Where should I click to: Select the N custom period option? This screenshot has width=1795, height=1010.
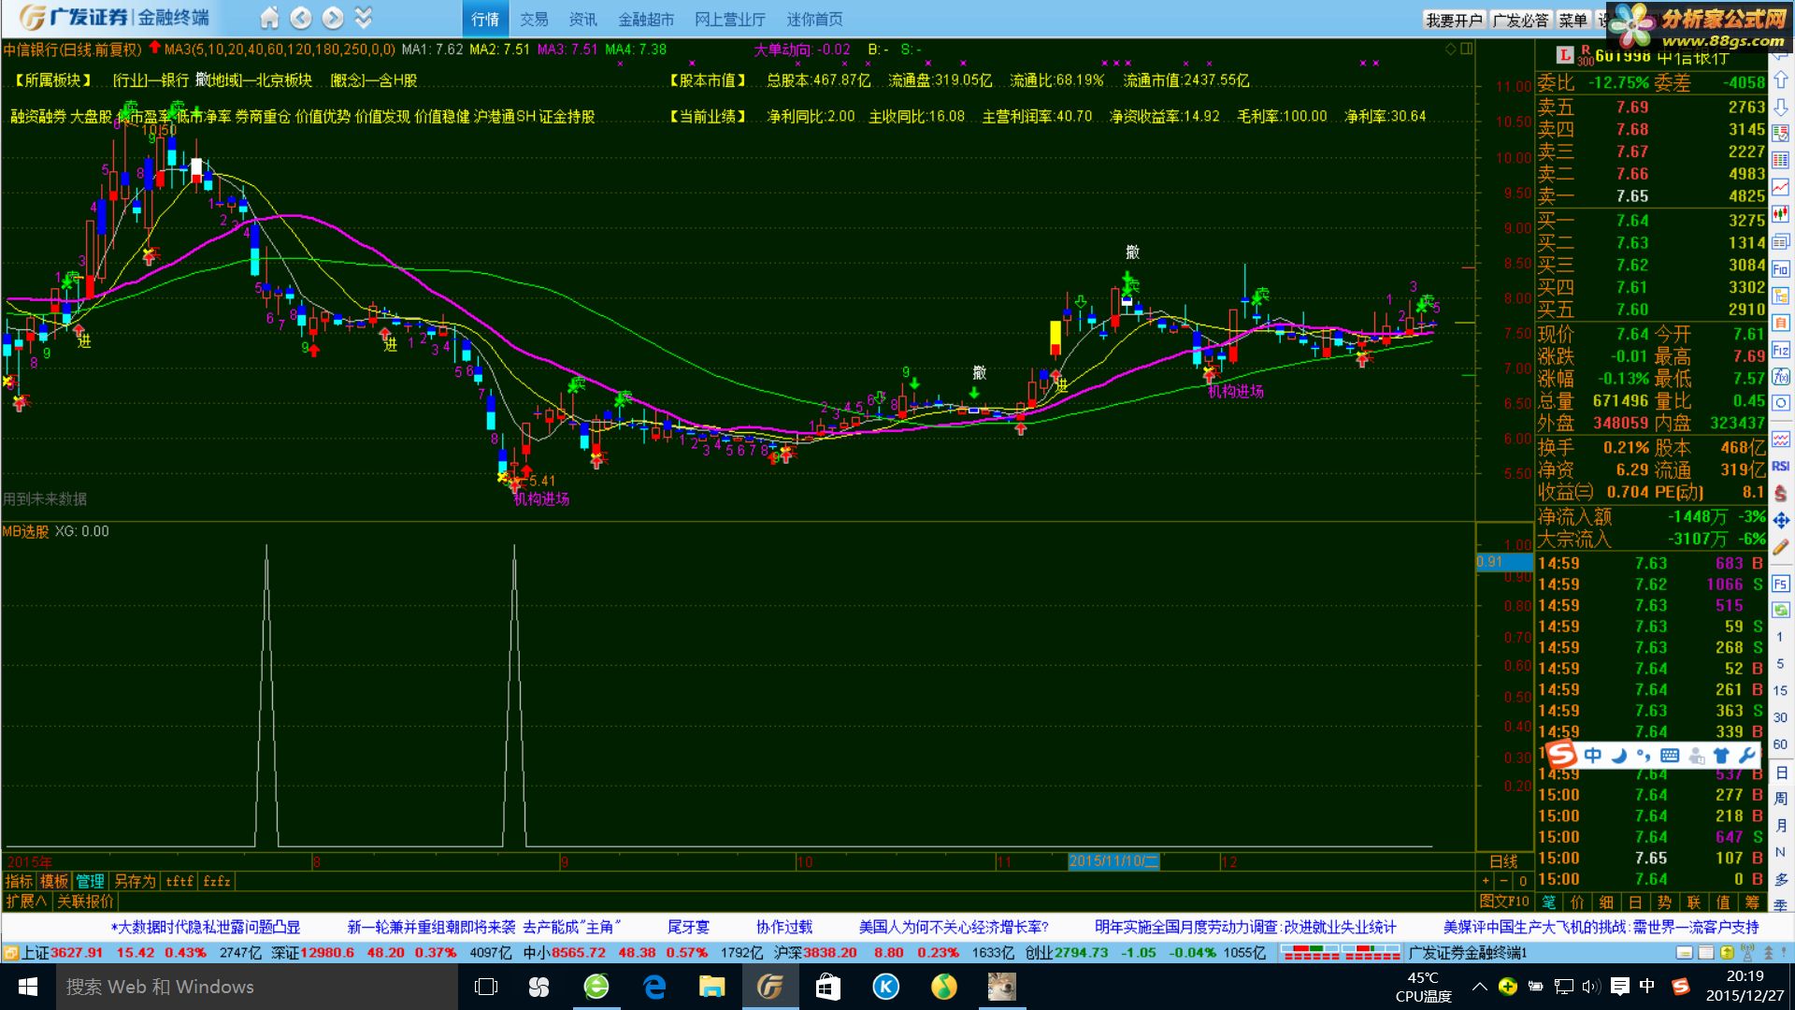1780,853
